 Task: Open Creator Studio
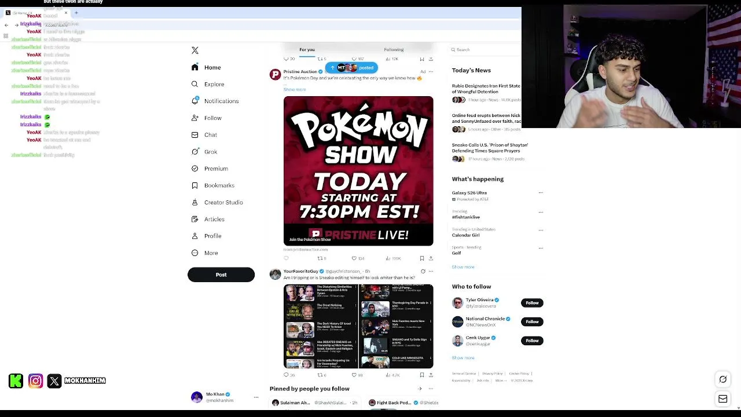coord(217,202)
